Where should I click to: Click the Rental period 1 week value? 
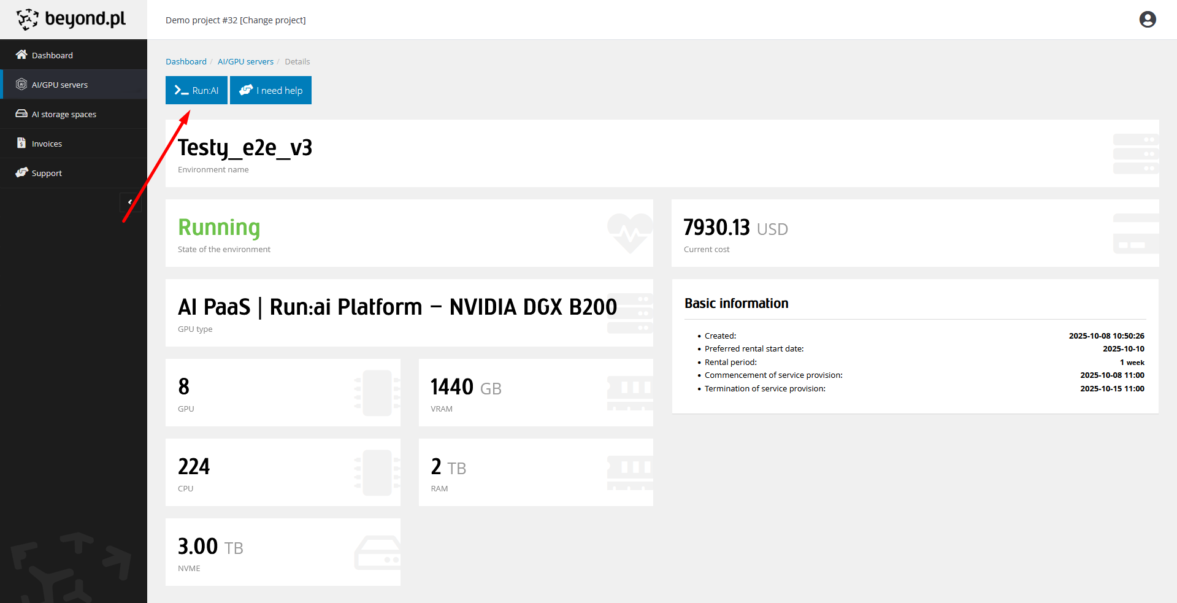(1132, 363)
